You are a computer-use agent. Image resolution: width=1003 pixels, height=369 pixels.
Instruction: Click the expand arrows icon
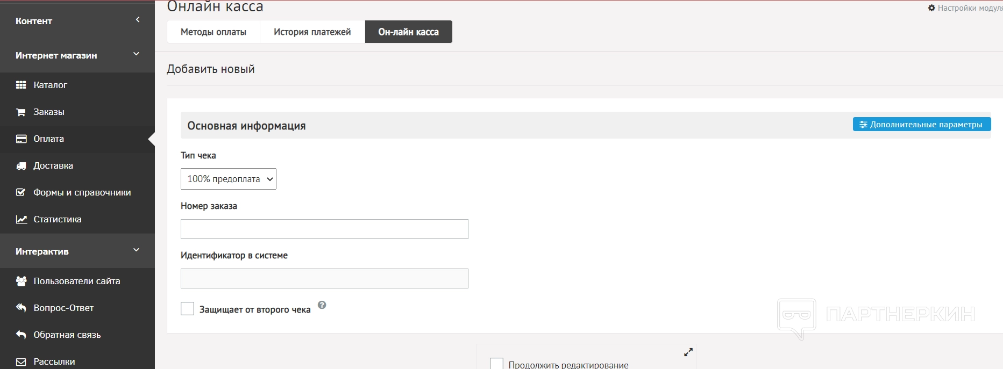pos(688,352)
